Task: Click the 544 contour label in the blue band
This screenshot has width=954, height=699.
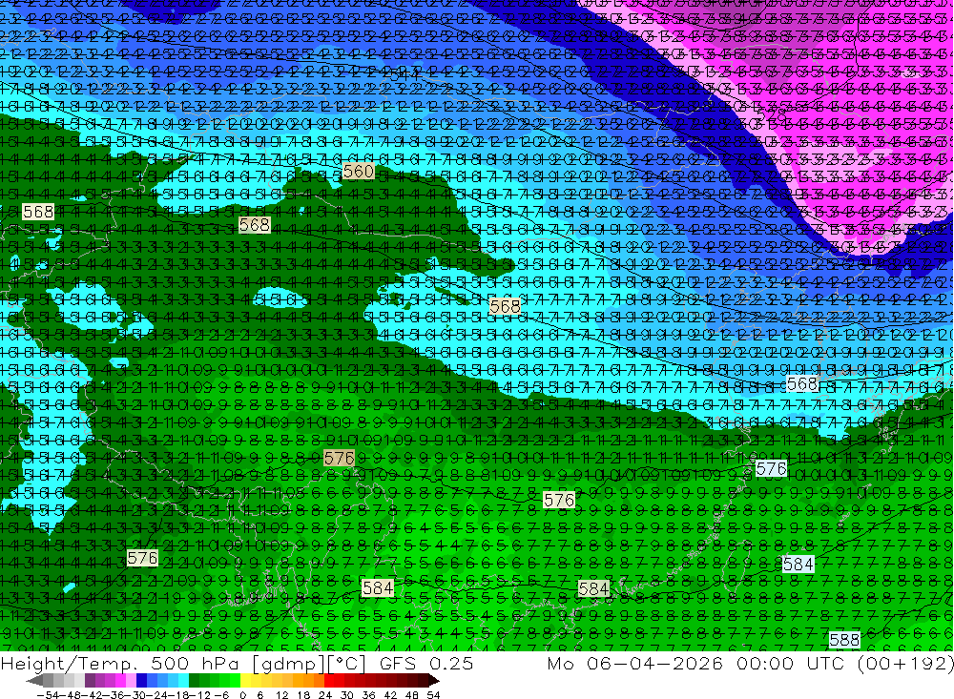Action: pos(404,74)
